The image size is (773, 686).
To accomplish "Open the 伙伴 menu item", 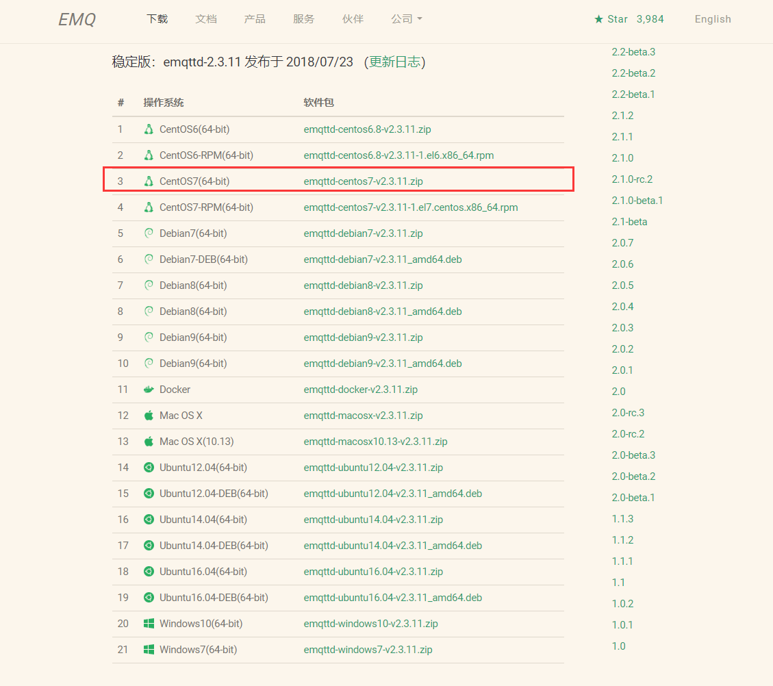I will click(x=353, y=19).
